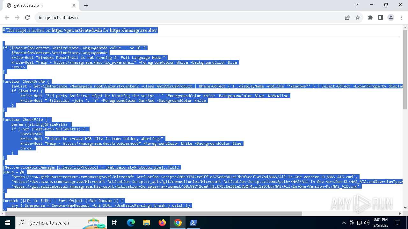408x229 pixels.
Task: Go forward to the next page
Action: coord(17,17)
